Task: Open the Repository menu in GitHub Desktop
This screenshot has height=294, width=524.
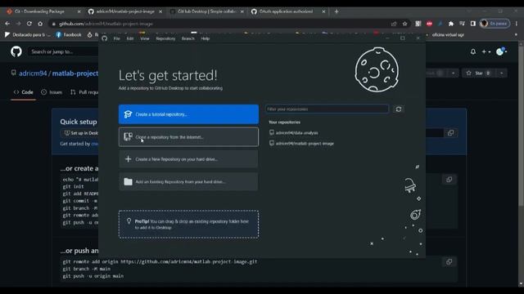Action: [165, 38]
